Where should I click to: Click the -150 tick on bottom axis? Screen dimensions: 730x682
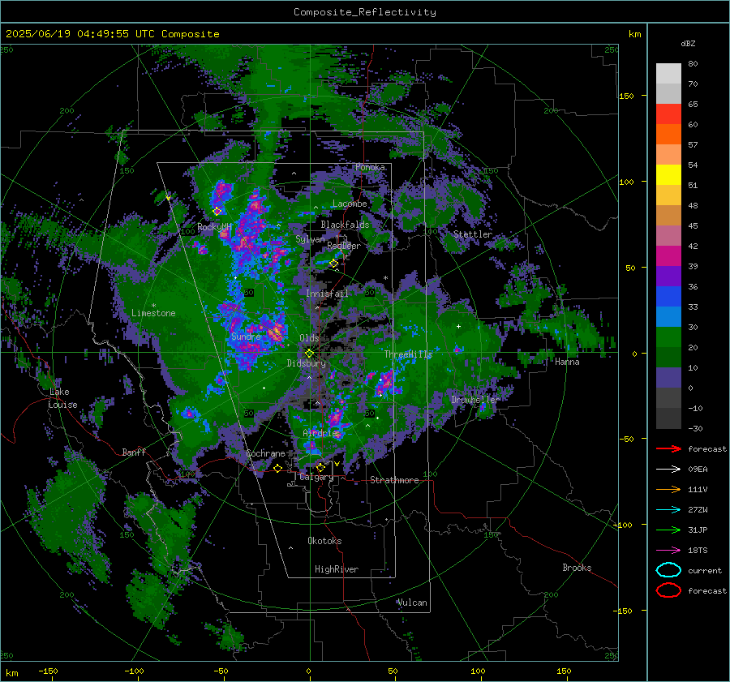point(48,671)
